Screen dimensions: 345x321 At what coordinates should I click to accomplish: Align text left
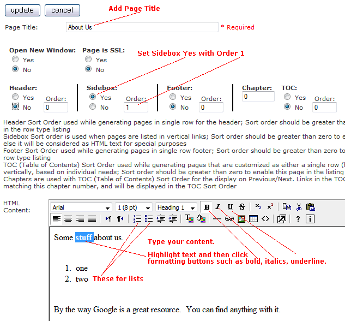pos(56,219)
